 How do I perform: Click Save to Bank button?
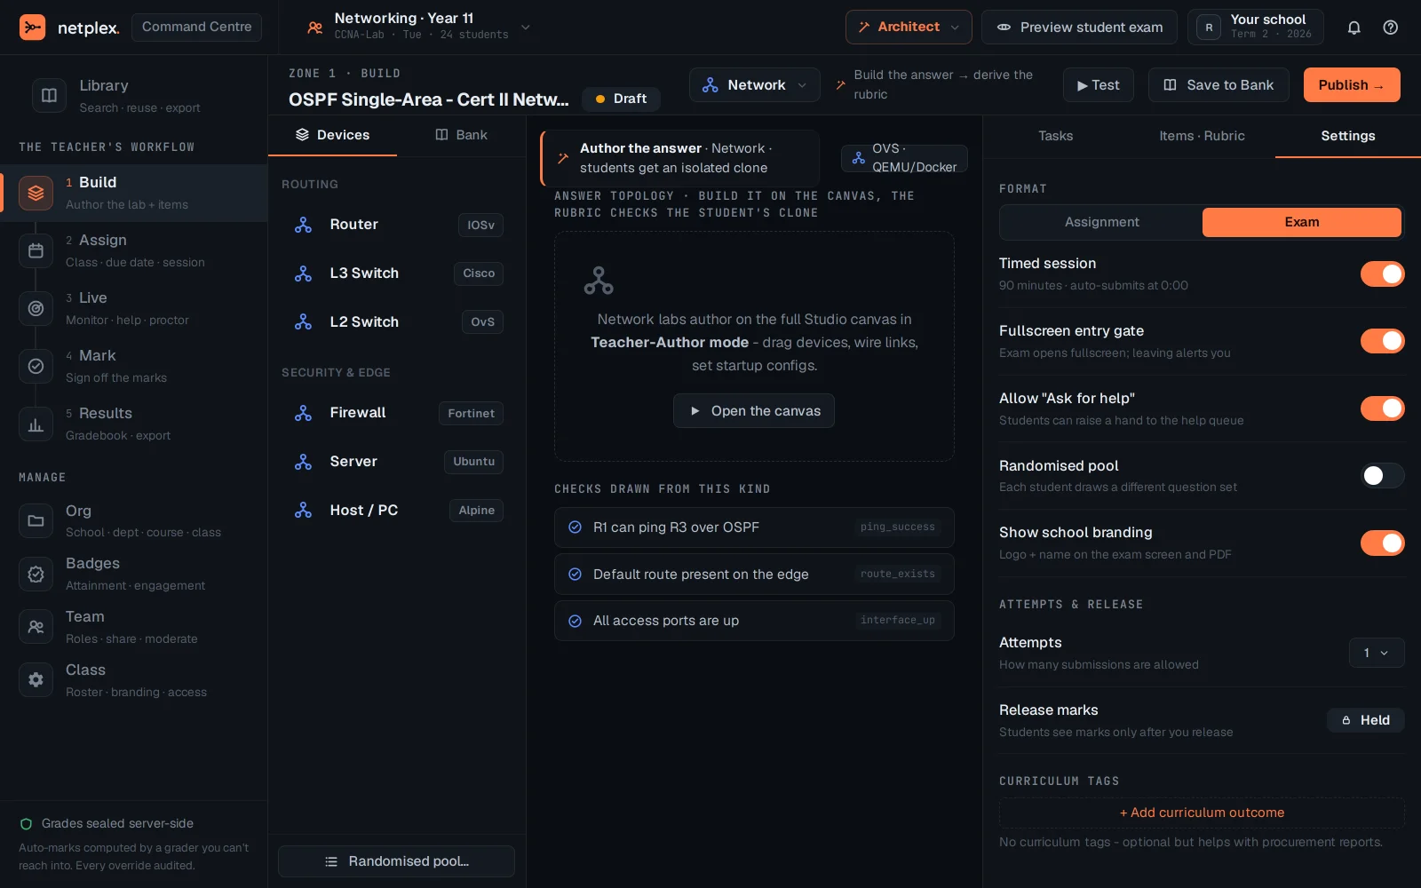pyautogui.click(x=1219, y=85)
